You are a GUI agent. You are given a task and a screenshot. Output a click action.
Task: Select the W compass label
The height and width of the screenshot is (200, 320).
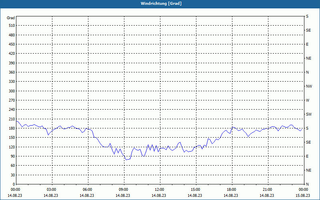pos(308,100)
